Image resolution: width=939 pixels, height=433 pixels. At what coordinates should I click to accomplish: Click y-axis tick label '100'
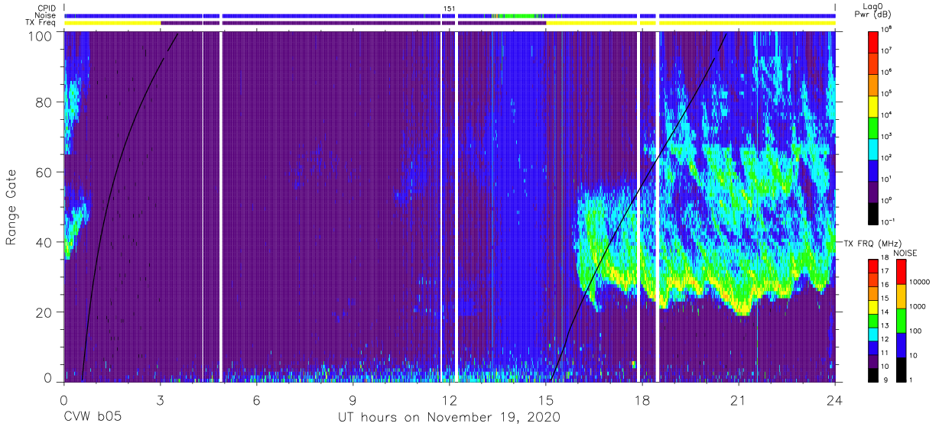click(x=41, y=35)
